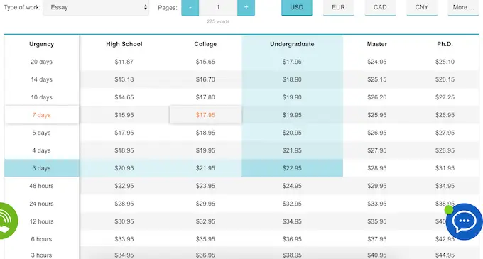Choose College 6 hours price $35.95

pyautogui.click(x=205, y=239)
